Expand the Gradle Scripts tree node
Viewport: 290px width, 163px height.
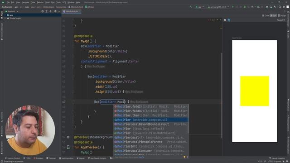click(x=5, y=18)
